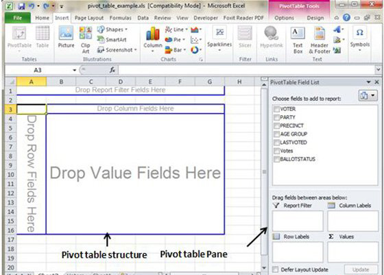Click the insert function fx button
The height and width of the screenshot is (275, 384).
click(x=112, y=70)
